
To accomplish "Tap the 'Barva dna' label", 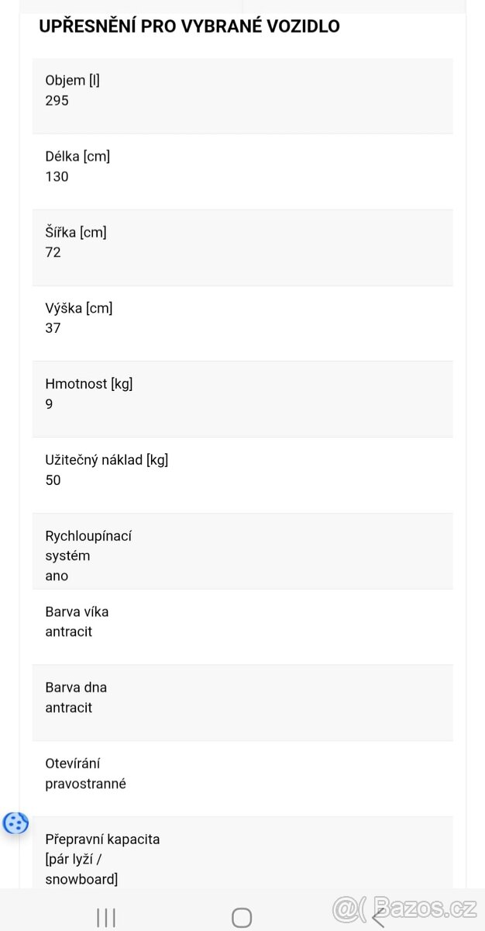I will (x=76, y=687).
